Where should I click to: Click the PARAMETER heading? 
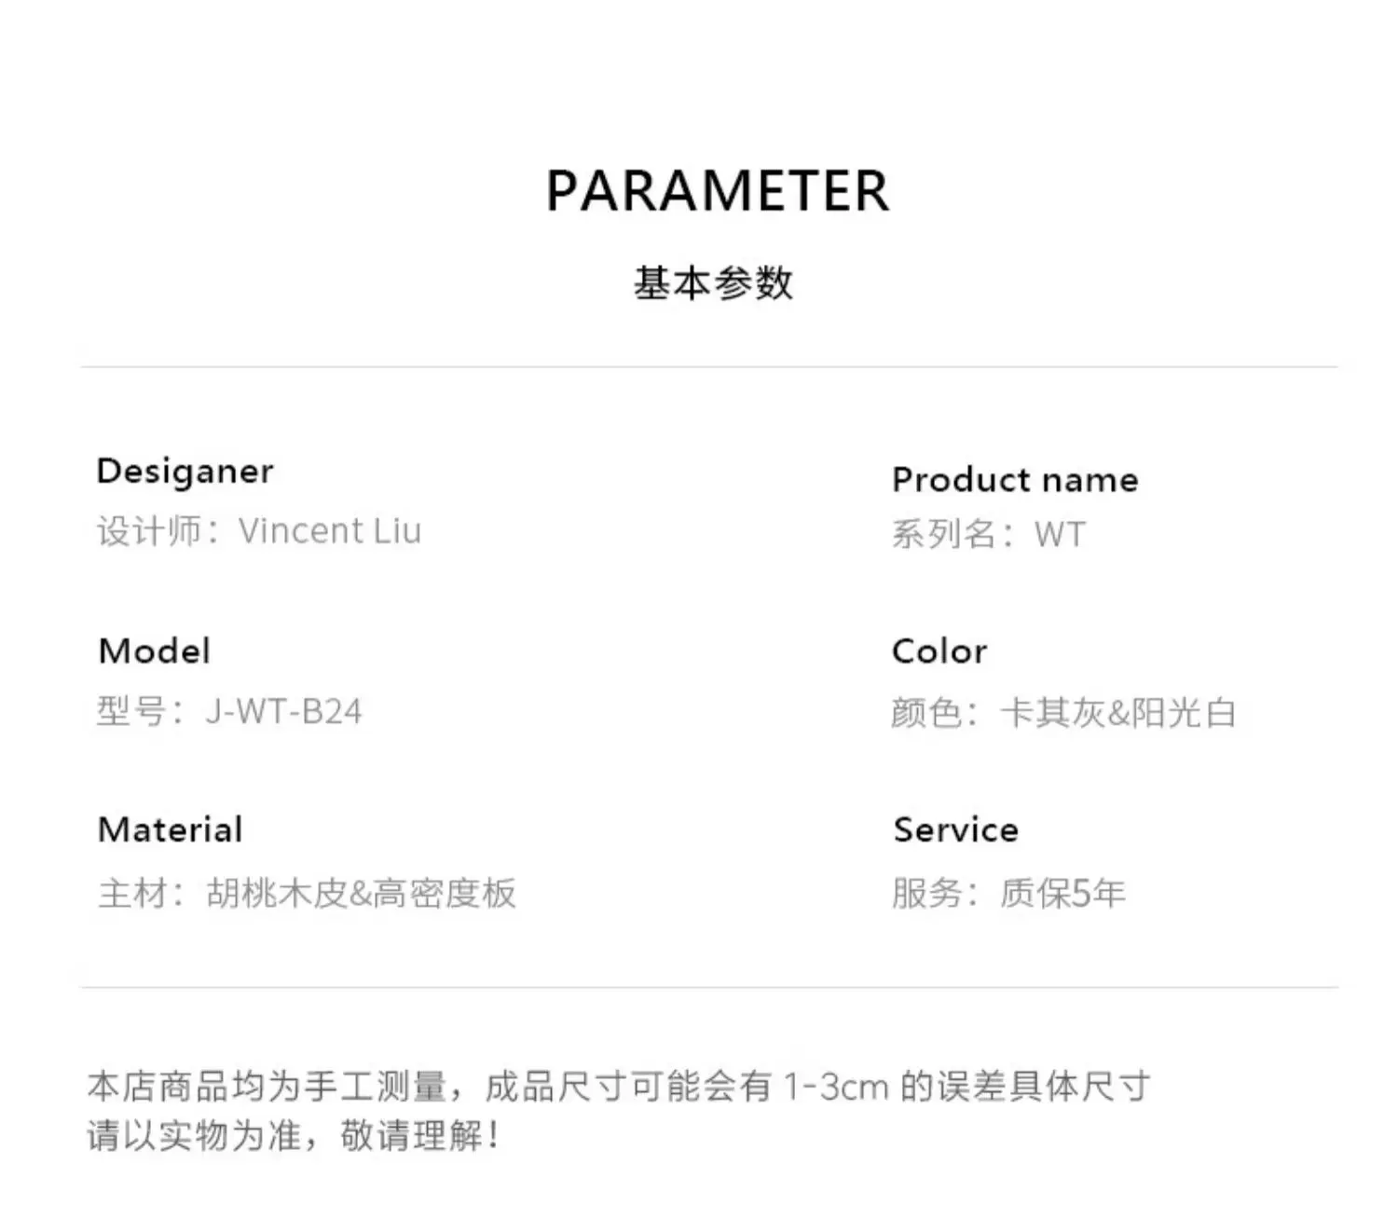click(717, 191)
